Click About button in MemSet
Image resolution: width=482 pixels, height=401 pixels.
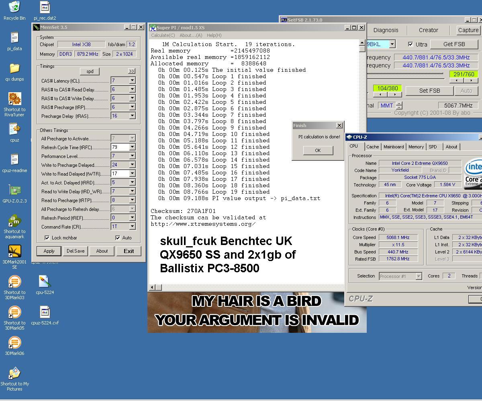point(102,251)
